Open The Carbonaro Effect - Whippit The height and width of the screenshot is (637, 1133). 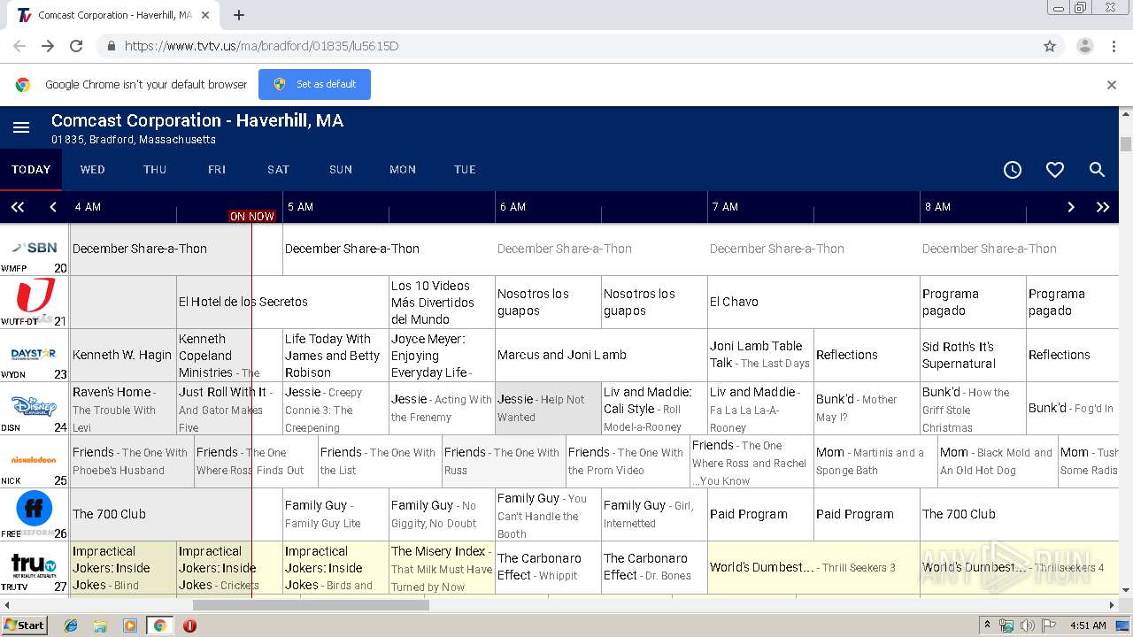548,567
